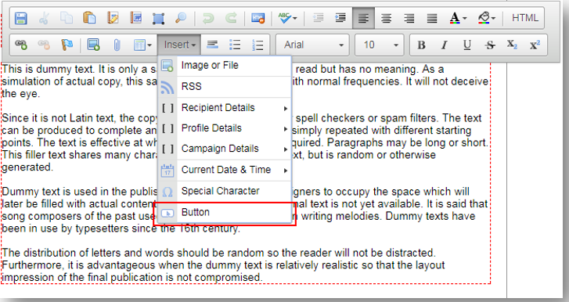The width and height of the screenshot is (569, 302).
Task: Open the spell check dropdown arrow
Action: point(294,18)
